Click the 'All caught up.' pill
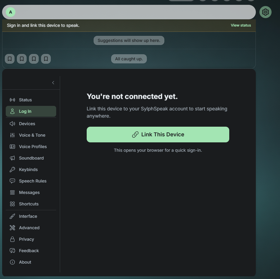 [x=129, y=59]
